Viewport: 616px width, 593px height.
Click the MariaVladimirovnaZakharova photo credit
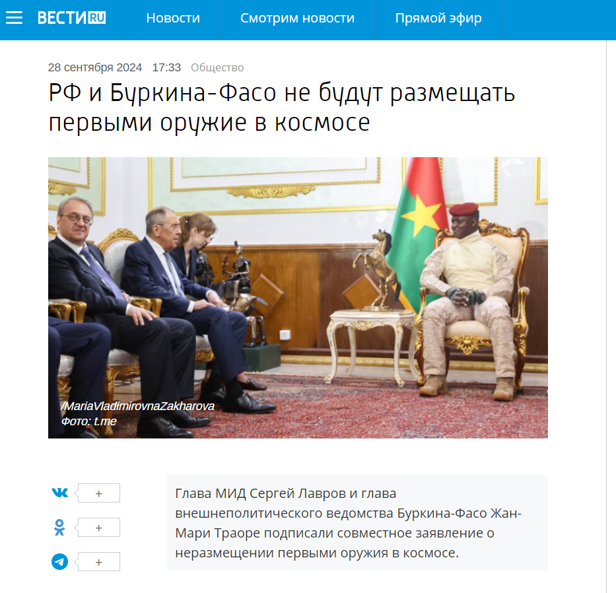click(x=137, y=406)
